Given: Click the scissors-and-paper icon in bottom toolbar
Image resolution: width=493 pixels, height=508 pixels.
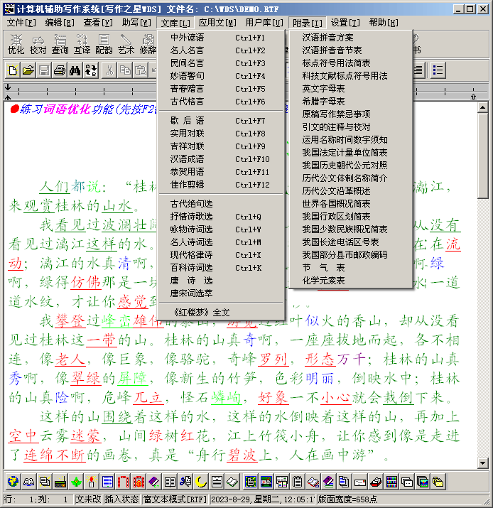Looking at the screenshot, I should [185, 482].
